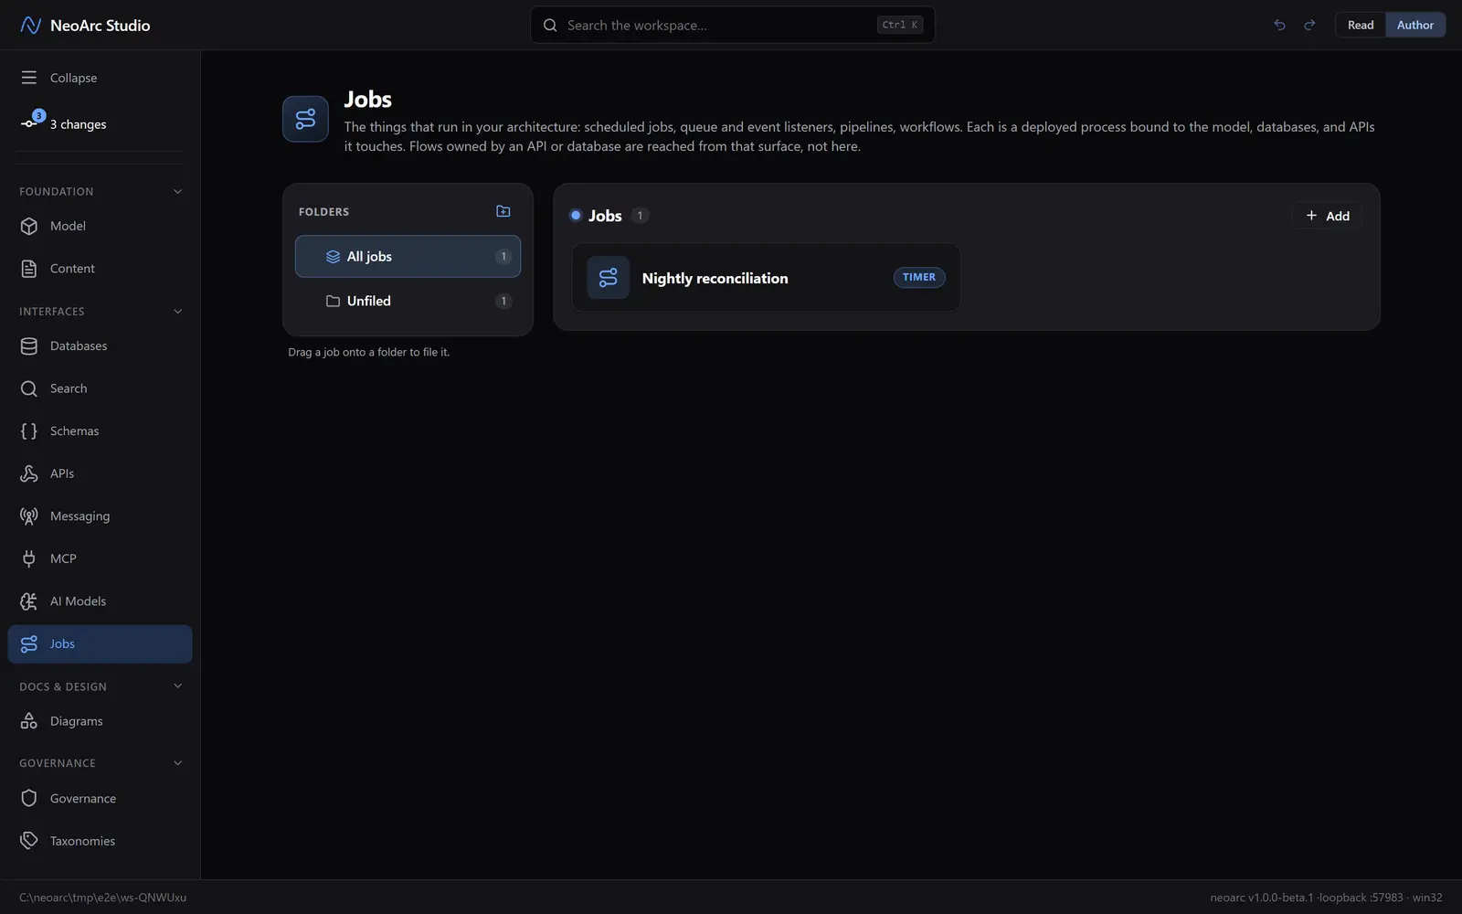The height and width of the screenshot is (914, 1462).
Task: Click the Add job button
Action: pos(1327,216)
